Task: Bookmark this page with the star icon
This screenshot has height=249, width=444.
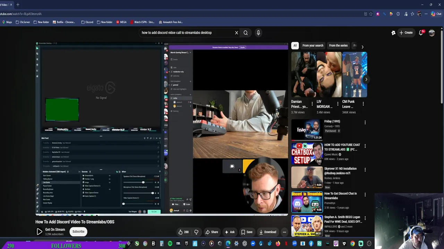Action: [371, 14]
